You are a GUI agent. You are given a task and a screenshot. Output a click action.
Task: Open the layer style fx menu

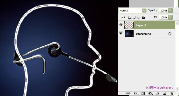tap(136, 93)
